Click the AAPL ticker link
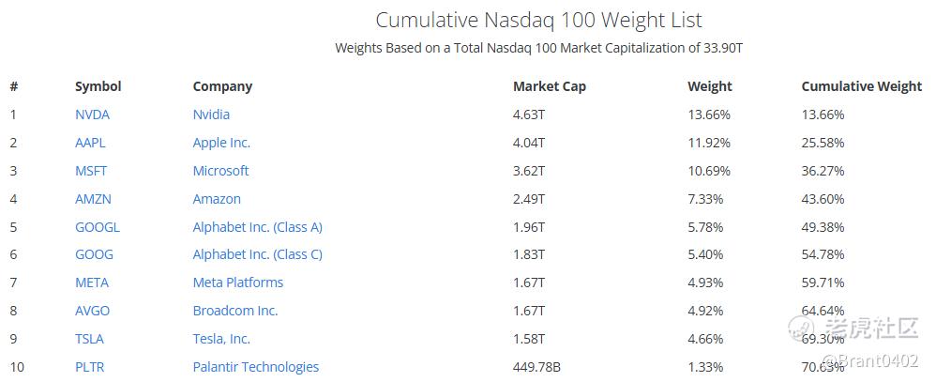This screenshot has width=936, height=382. pos(90,143)
